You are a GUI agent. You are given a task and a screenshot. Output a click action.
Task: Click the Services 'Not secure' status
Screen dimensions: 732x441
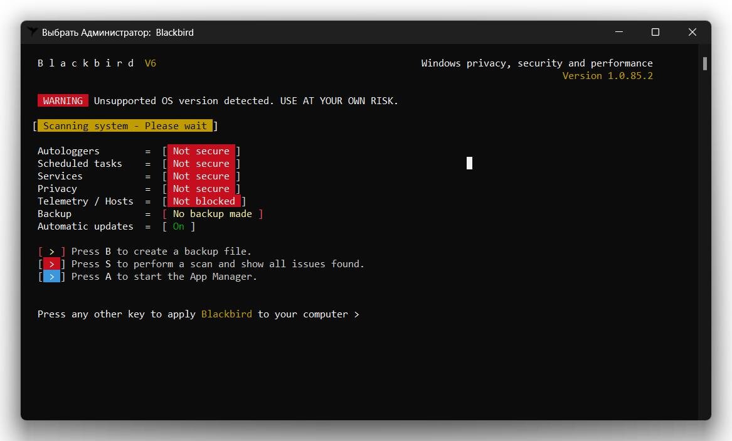(201, 176)
